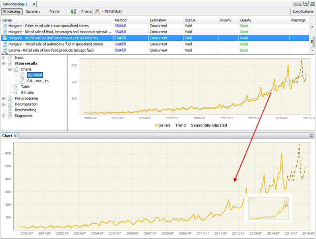Click the S-I ratio node icon
Image resolution: width=316 pixels, height=239 pixels.
[17, 92]
